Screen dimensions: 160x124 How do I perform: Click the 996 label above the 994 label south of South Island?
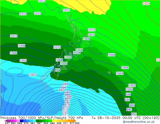66,84
